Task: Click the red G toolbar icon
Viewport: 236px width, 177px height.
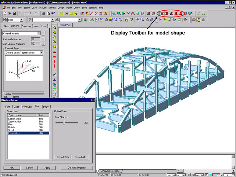Action: pos(153,13)
